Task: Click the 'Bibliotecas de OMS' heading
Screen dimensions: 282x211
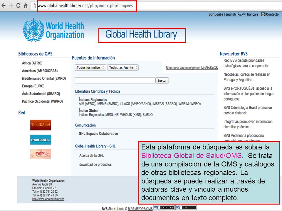Action: 35,54
